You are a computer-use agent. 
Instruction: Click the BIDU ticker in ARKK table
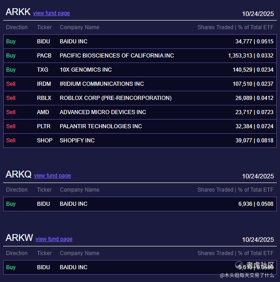(x=43, y=42)
